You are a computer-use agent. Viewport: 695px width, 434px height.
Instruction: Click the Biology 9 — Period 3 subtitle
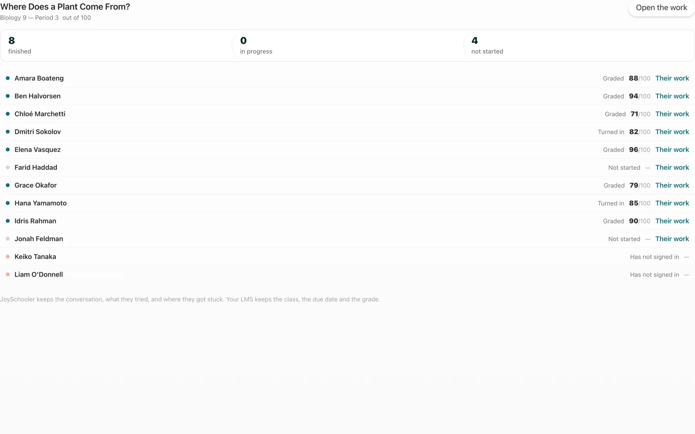point(29,18)
